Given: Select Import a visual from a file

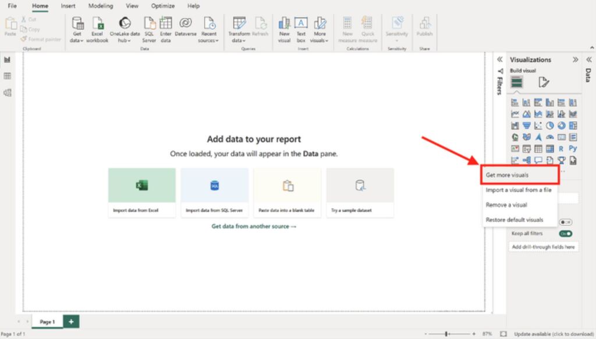Looking at the screenshot, I should pos(519,190).
